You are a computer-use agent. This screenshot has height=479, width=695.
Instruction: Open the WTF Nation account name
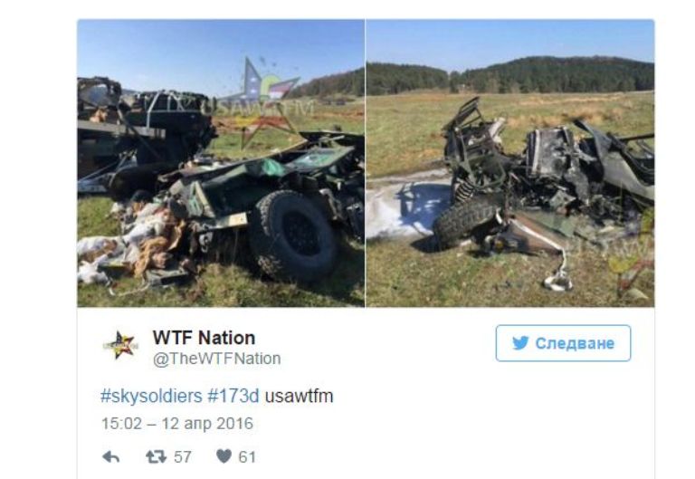point(204,338)
